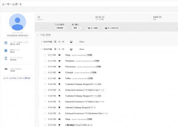The height and width of the screenshot is (127, 178).
Task: Click the eye icon on the 10:05 Bags row
Action: (59, 119)
